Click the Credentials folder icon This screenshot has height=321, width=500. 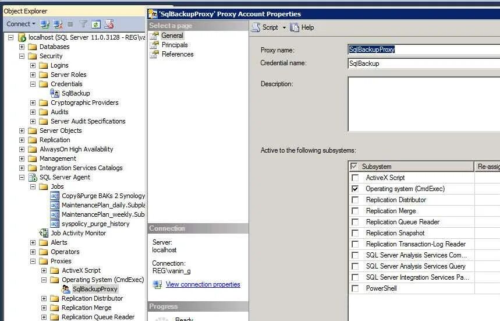(x=44, y=84)
